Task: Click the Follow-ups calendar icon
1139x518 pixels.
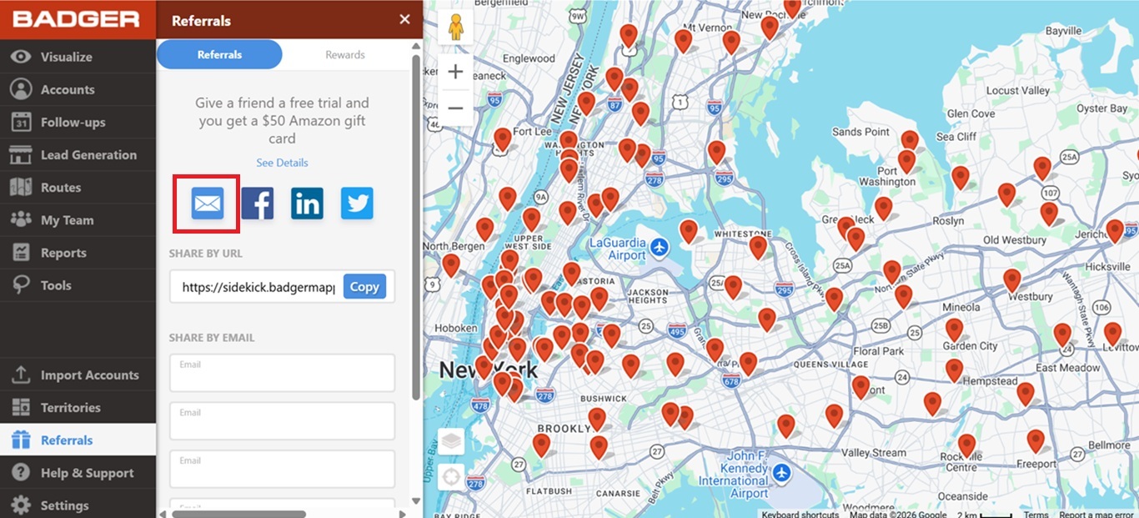Action: coord(21,122)
